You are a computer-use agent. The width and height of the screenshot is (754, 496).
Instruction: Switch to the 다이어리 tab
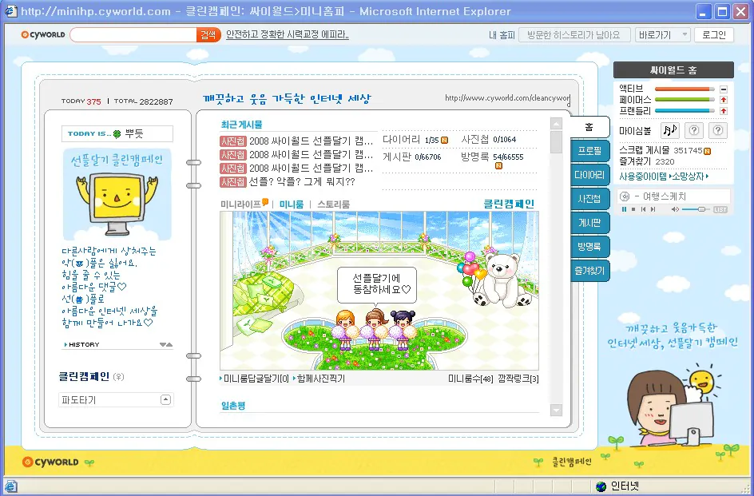590,175
